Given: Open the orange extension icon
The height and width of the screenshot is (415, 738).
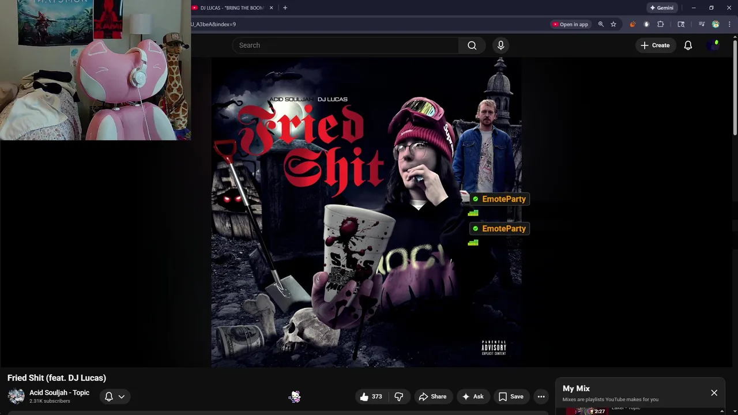Looking at the screenshot, I should (x=632, y=24).
